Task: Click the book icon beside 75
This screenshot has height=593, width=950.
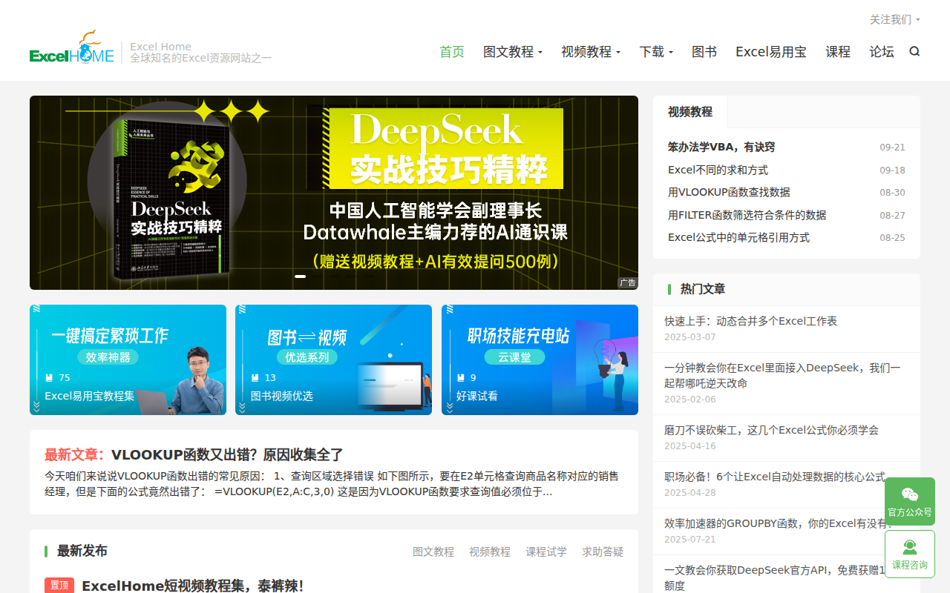Action: click(x=49, y=377)
